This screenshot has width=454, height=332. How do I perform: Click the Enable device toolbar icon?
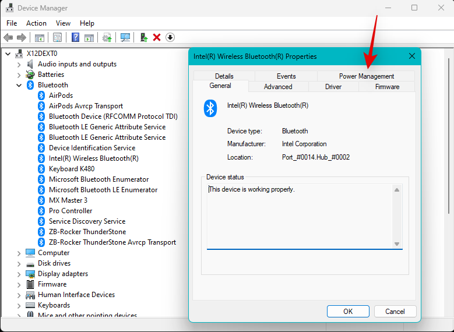[144, 37]
